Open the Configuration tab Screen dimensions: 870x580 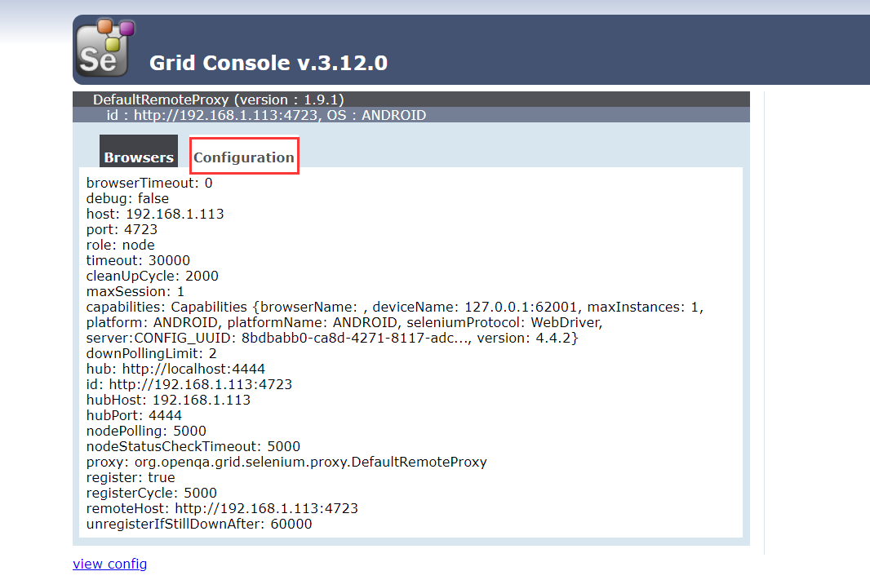click(244, 157)
